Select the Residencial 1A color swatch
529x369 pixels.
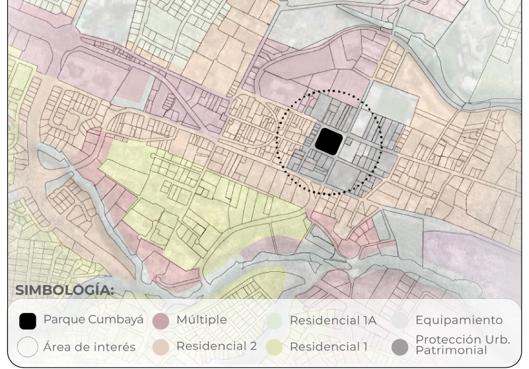pos(274,321)
